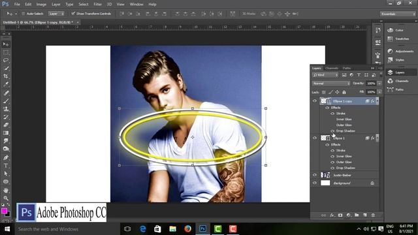The image size is (418, 235).
Task: Hide the Background layer
Action: (x=315, y=183)
